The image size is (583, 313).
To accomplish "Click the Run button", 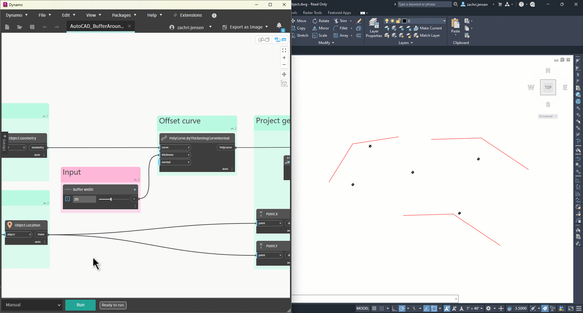I will pyautogui.click(x=80, y=305).
